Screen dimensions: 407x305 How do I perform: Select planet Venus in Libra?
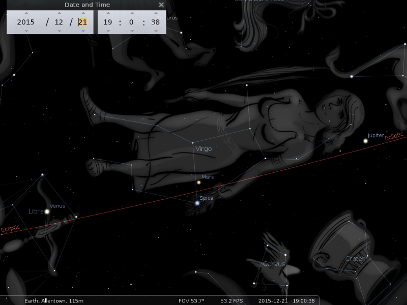click(x=47, y=211)
